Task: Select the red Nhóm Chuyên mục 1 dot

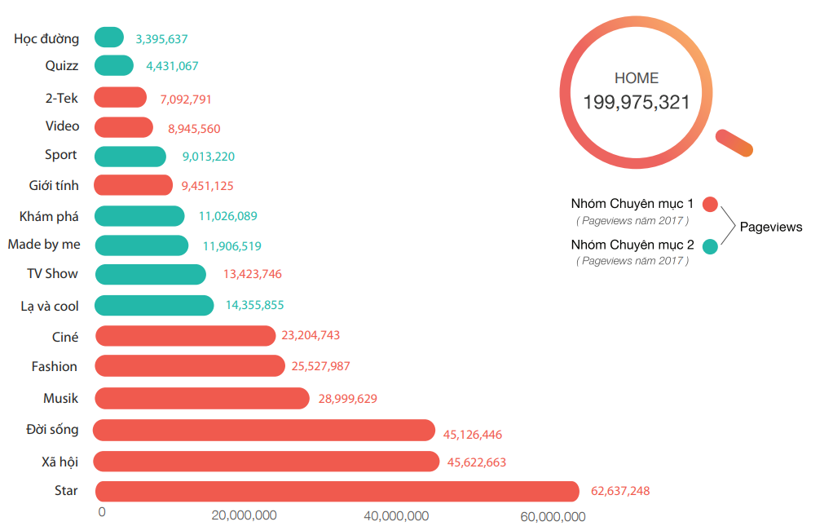Action: [710, 204]
